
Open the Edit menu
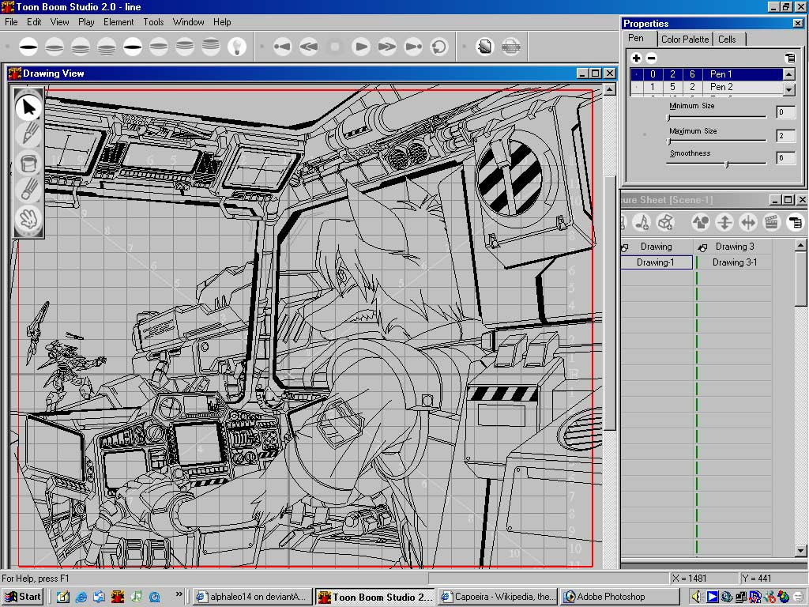click(34, 22)
